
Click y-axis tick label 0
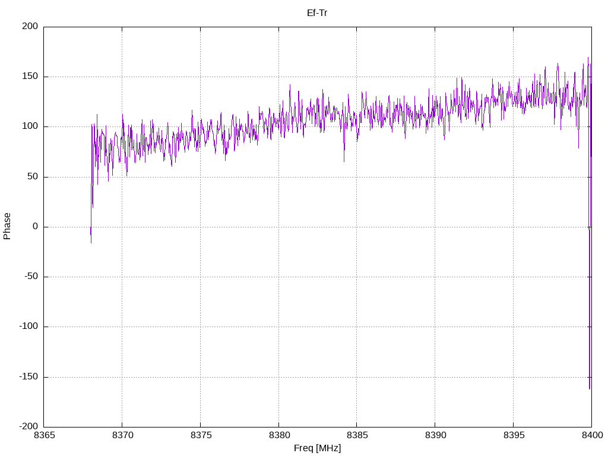[x=36, y=226]
